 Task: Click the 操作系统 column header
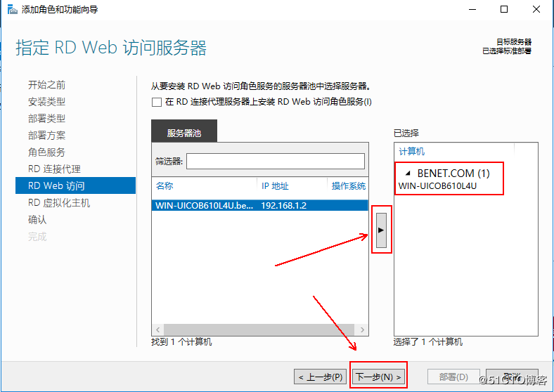348,186
